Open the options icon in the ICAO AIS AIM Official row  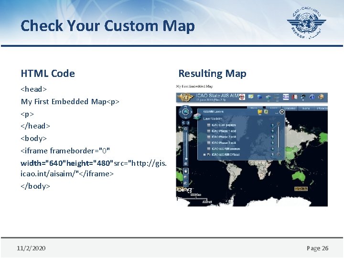point(272,155)
